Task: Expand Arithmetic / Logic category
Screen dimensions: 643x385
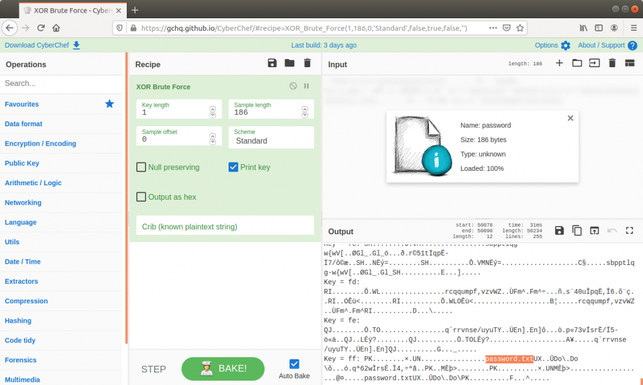Action: (61, 183)
